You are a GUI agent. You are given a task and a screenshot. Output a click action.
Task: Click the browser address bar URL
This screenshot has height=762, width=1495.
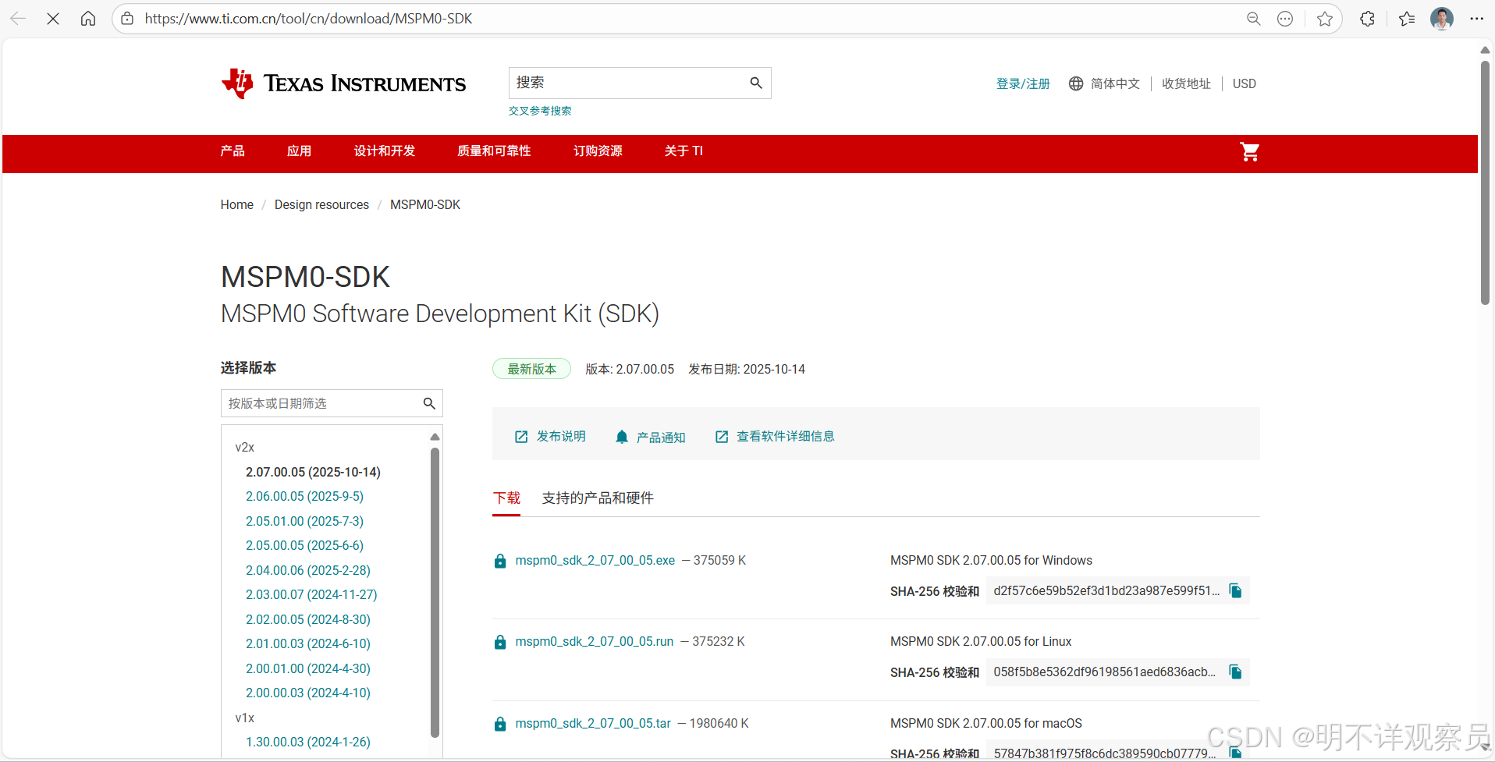[308, 19]
